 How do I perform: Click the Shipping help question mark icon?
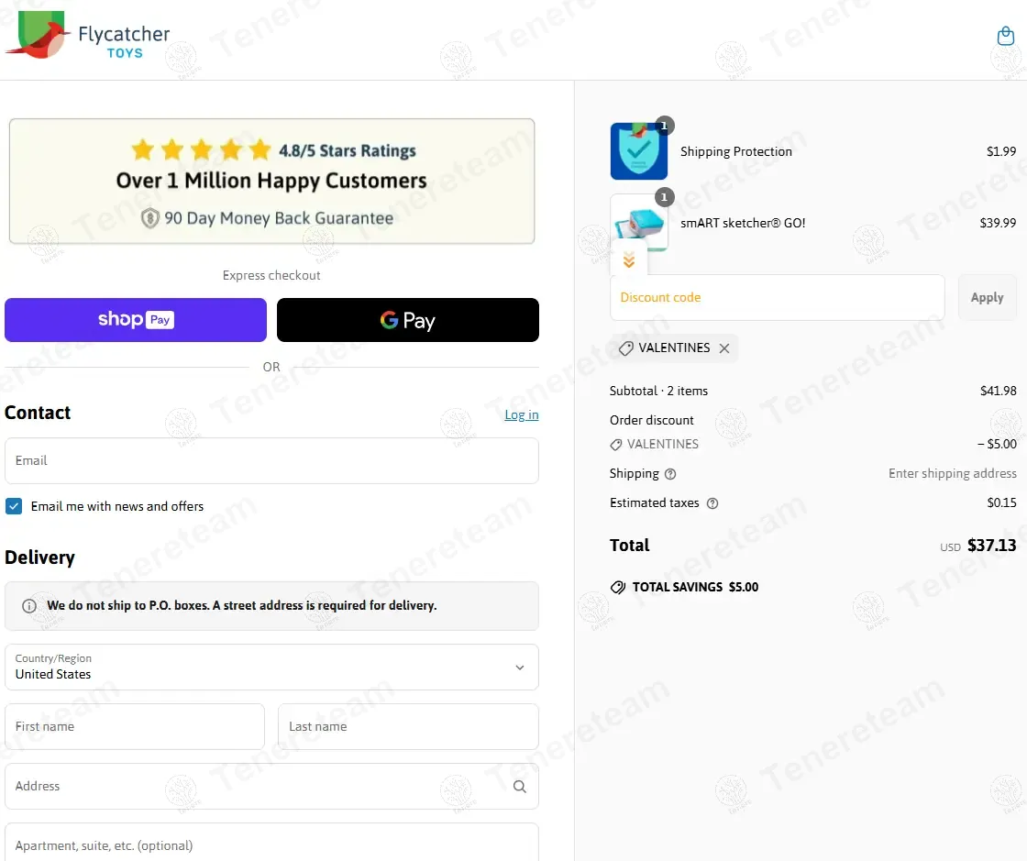[x=670, y=474]
